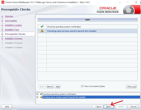Go to the Installation Location step
141x110 pixels.
click(13, 25)
